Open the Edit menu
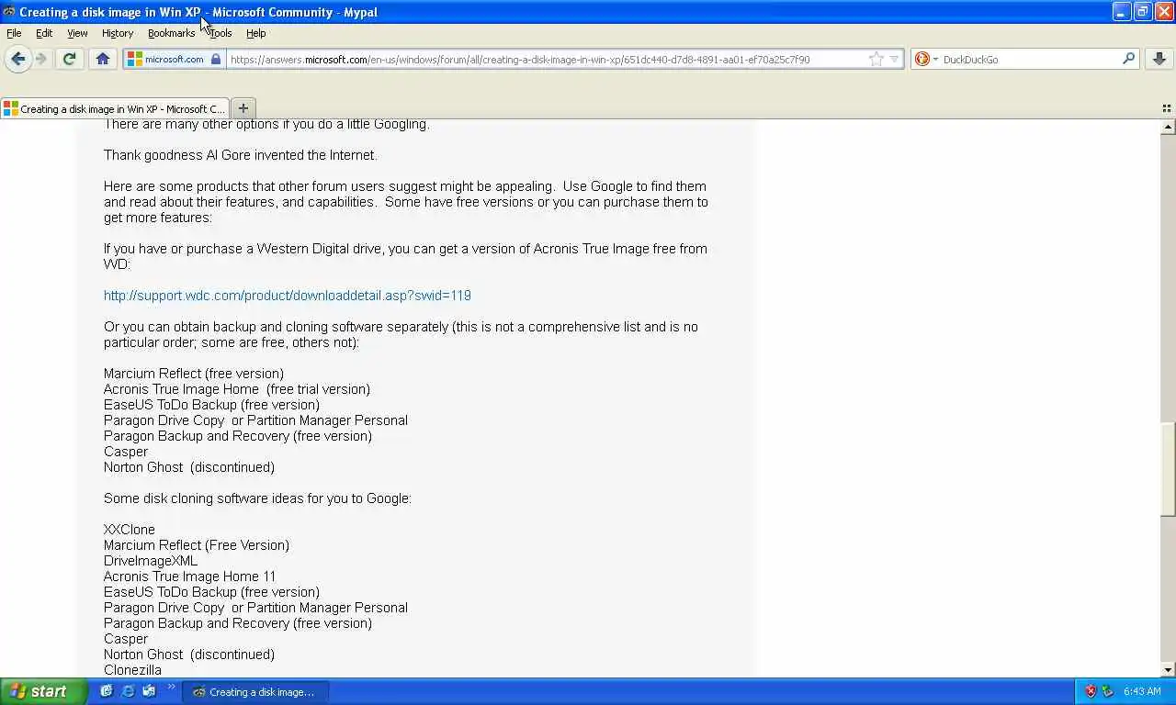This screenshot has height=705, width=1176. point(44,33)
